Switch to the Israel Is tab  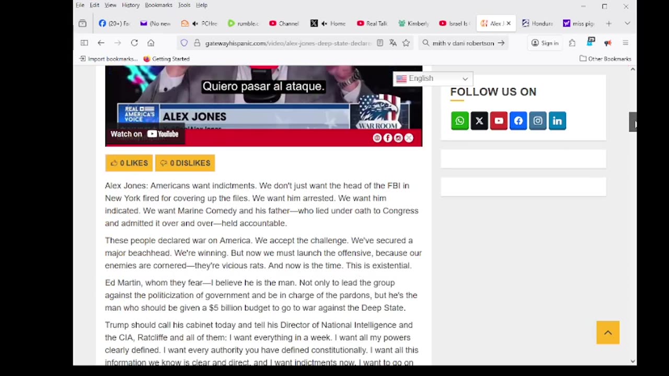[x=455, y=23]
